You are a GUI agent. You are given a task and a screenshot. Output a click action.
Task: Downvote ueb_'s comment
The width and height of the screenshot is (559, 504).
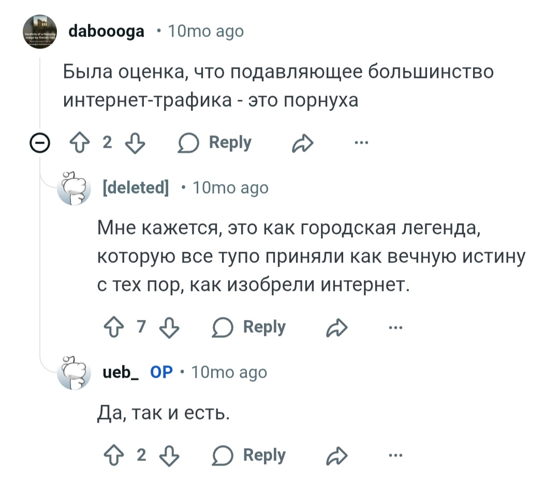[168, 455]
